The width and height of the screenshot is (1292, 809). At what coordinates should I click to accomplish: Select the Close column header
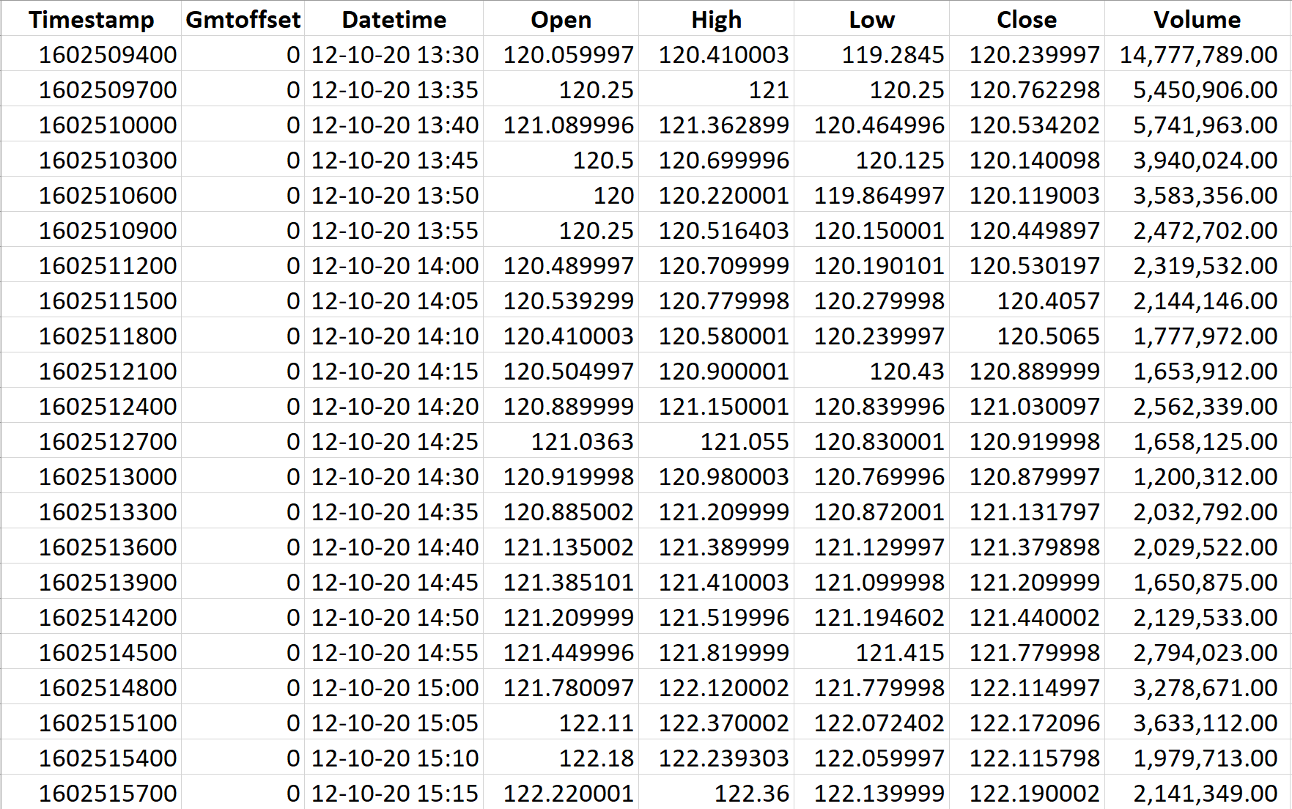[x=1027, y=19]
